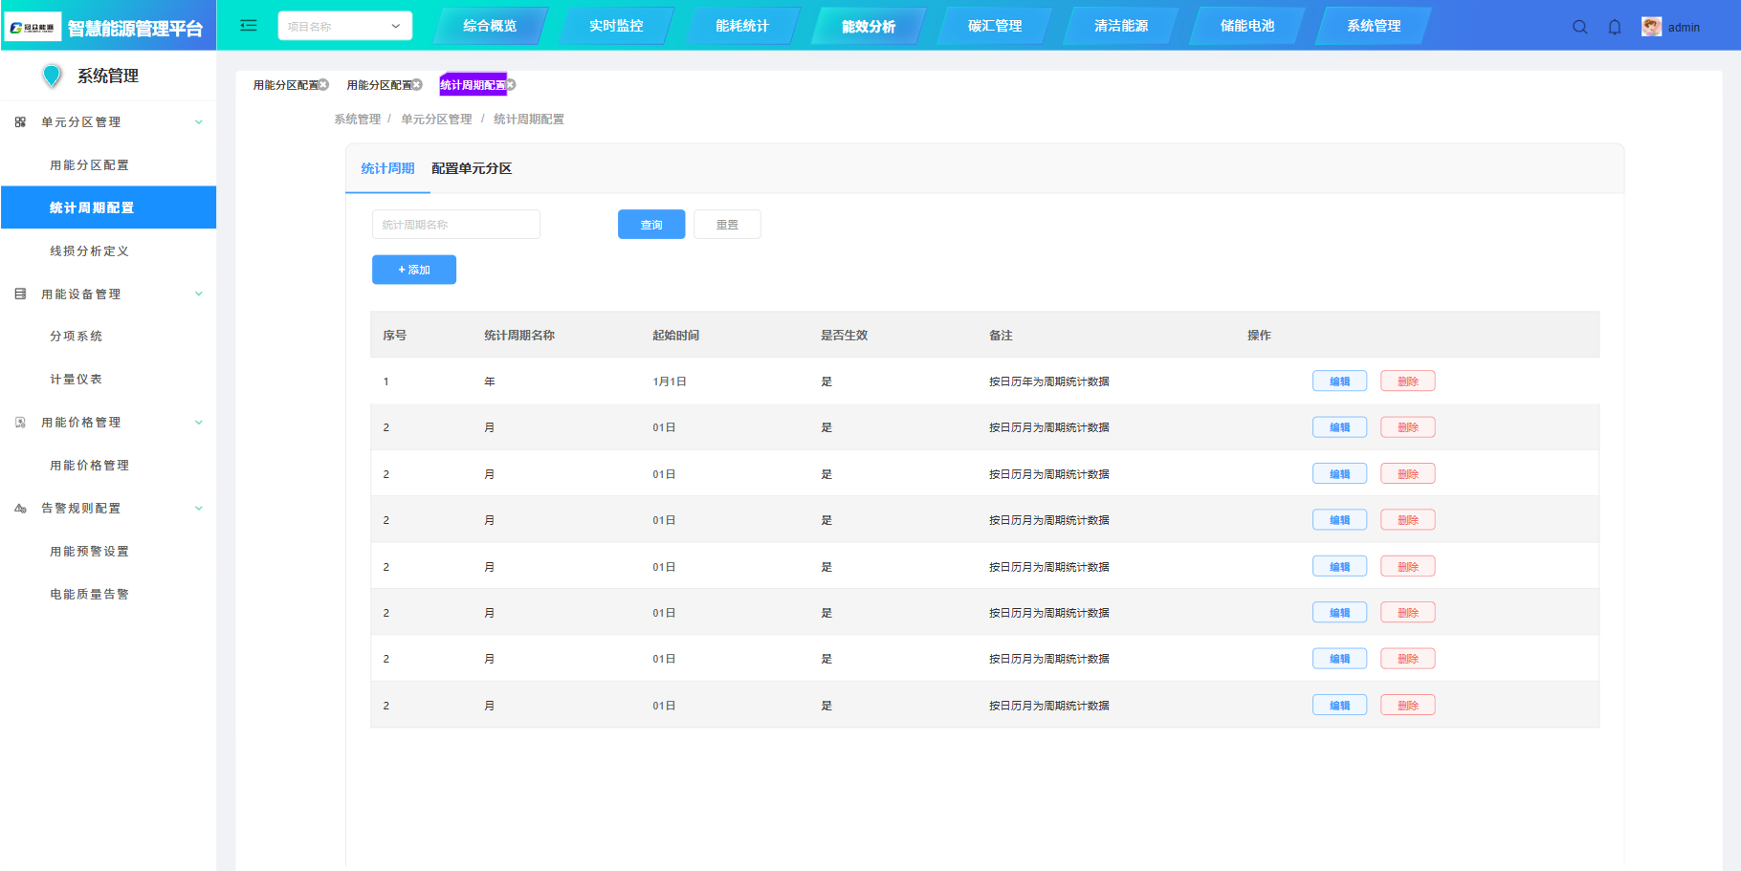Select 线损分析定义 in the sidebar

(89, 250)
